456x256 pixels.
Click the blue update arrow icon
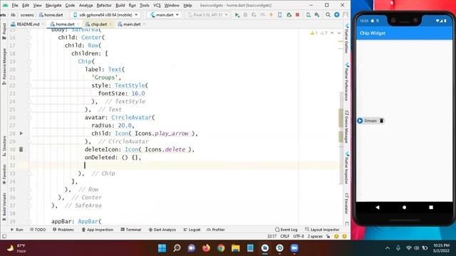click(336, 15)
